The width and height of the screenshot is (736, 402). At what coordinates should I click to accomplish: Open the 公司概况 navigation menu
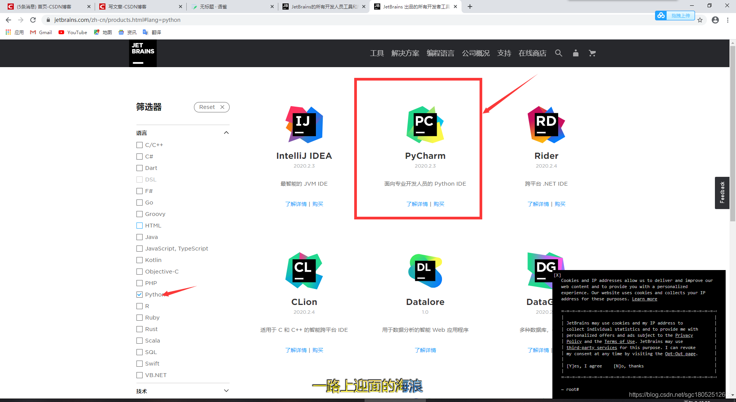tap(476, 53)
